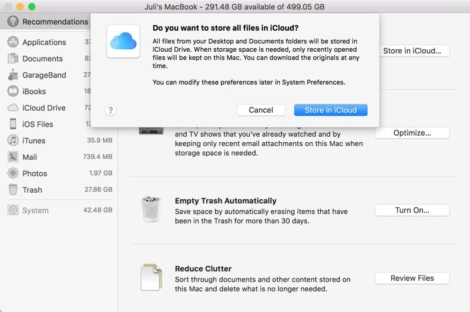This screenshot has height=312, width=470.
Task: Click the 739.4 MB Mail size
Action: pos(98,157)
